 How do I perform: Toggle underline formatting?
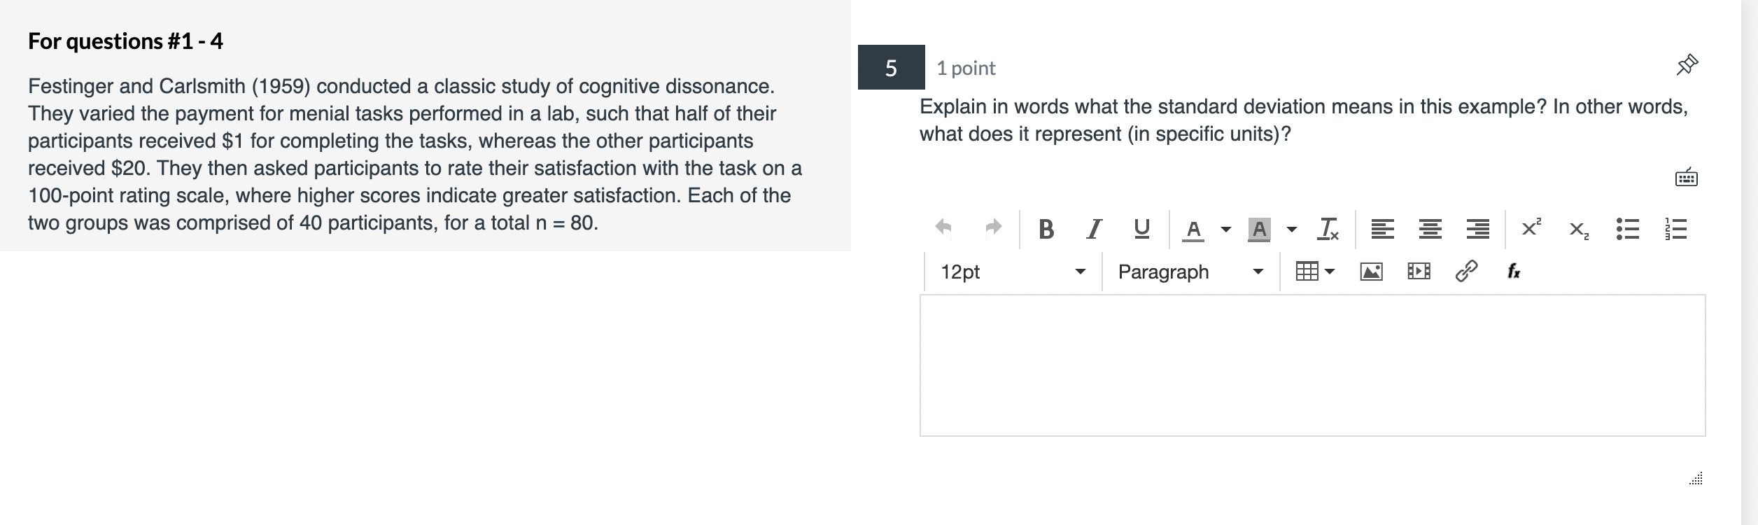[1141, 229]
